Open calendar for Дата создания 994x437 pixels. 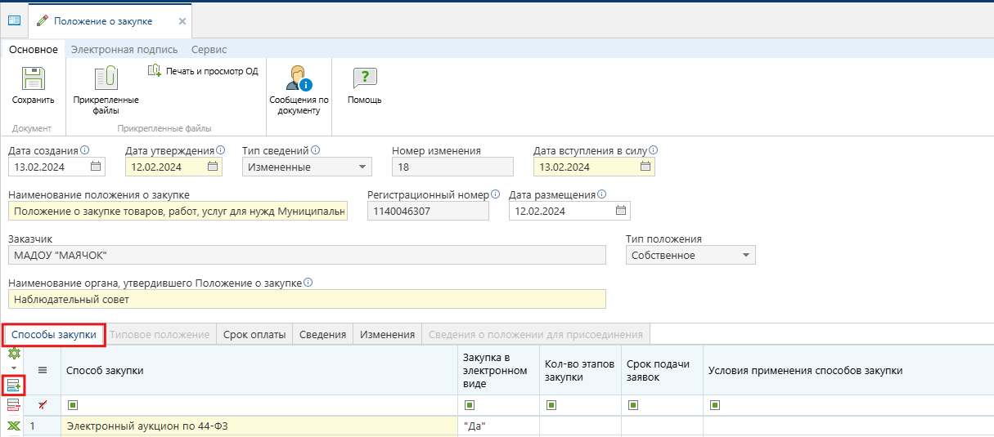click(97, 167)
